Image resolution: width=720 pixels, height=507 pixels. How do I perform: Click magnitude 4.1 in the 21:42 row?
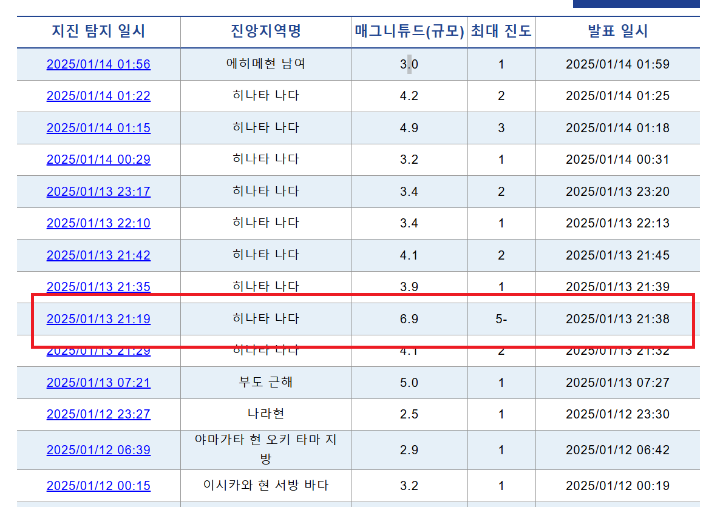click(x=409, y=255)
